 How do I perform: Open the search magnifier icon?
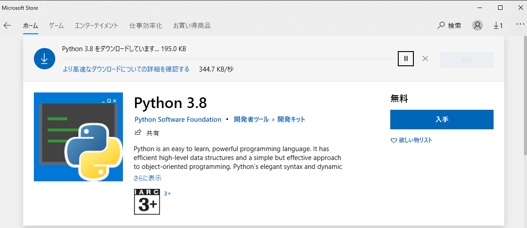[x=441, y=25]
